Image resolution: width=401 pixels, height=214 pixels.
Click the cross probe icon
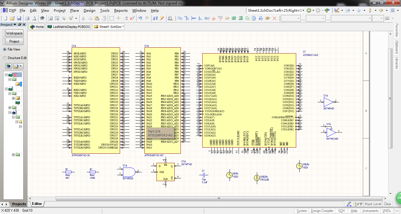162,18
